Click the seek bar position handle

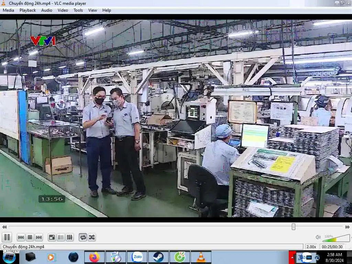[x=294, y=227]
